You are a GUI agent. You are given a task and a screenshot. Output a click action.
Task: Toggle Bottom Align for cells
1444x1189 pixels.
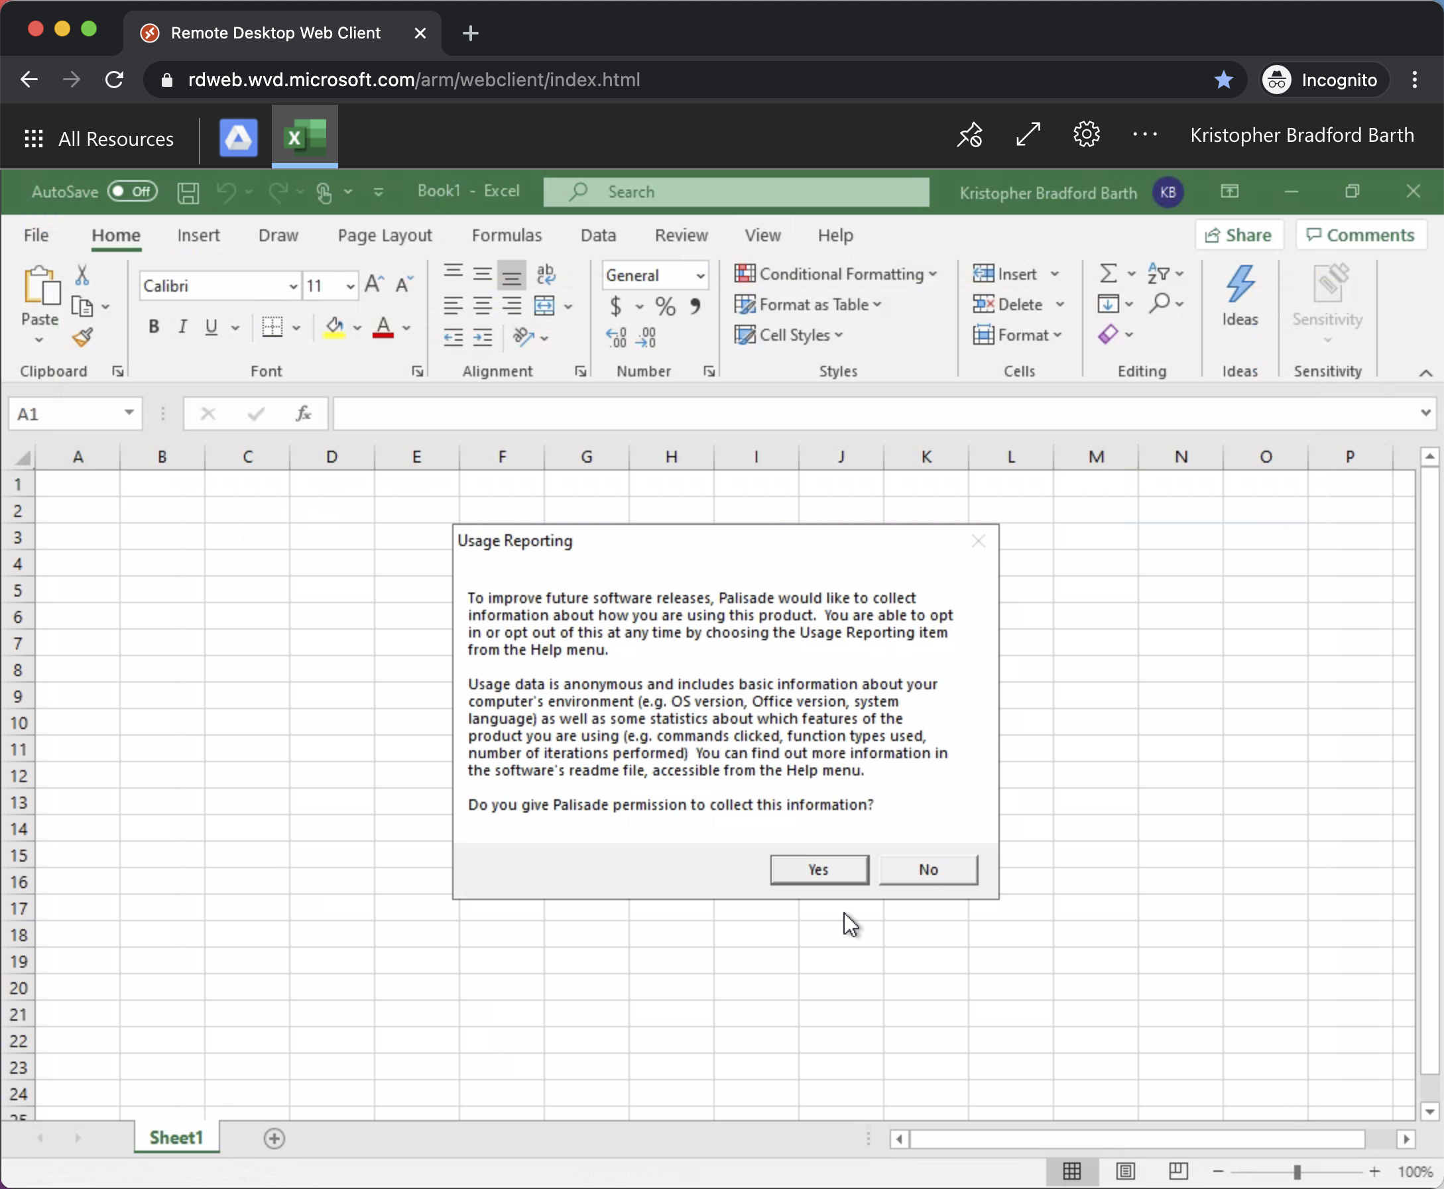tap(512, 274)
